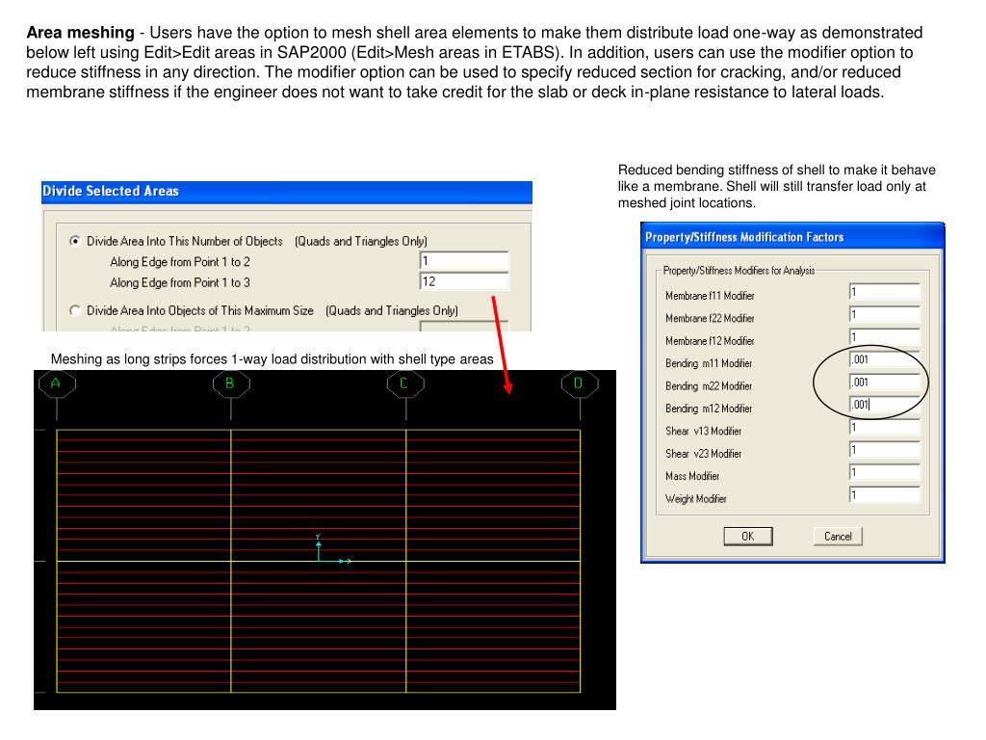Click the 'Shear v23 Modifier' label
Image resolution: width=986 pixels, height=740 pixels.
pyautogui.click(x=703, y=454)
